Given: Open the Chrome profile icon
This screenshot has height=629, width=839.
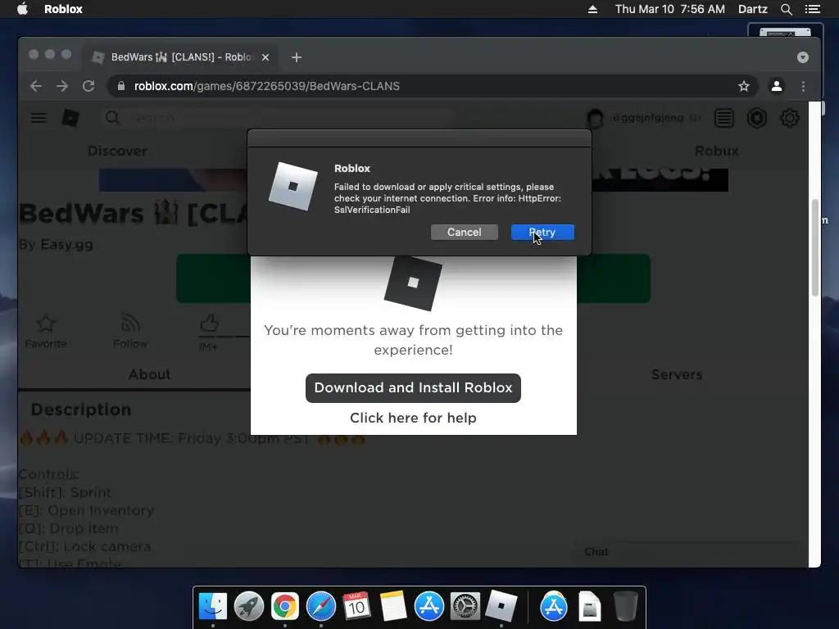Looking at the screenshot, I should [777, 86].
